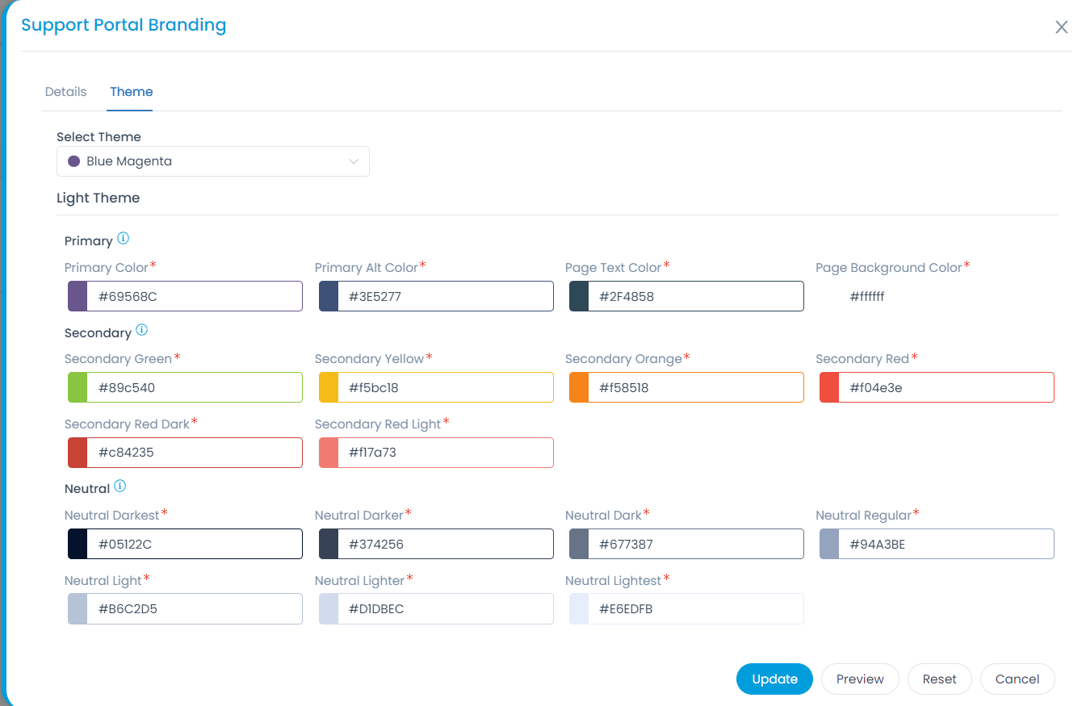Click the Neutral Darkest color swatch
Image resolution: width=1086 pixels, height=706 pixels.
[78, 544]
